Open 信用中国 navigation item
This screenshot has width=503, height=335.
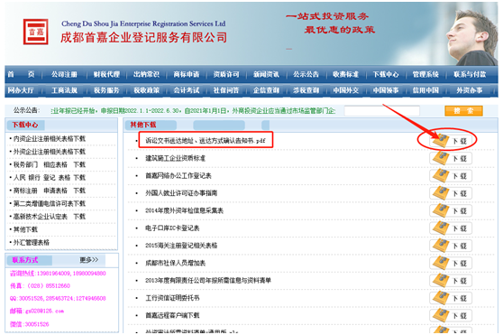425,90
